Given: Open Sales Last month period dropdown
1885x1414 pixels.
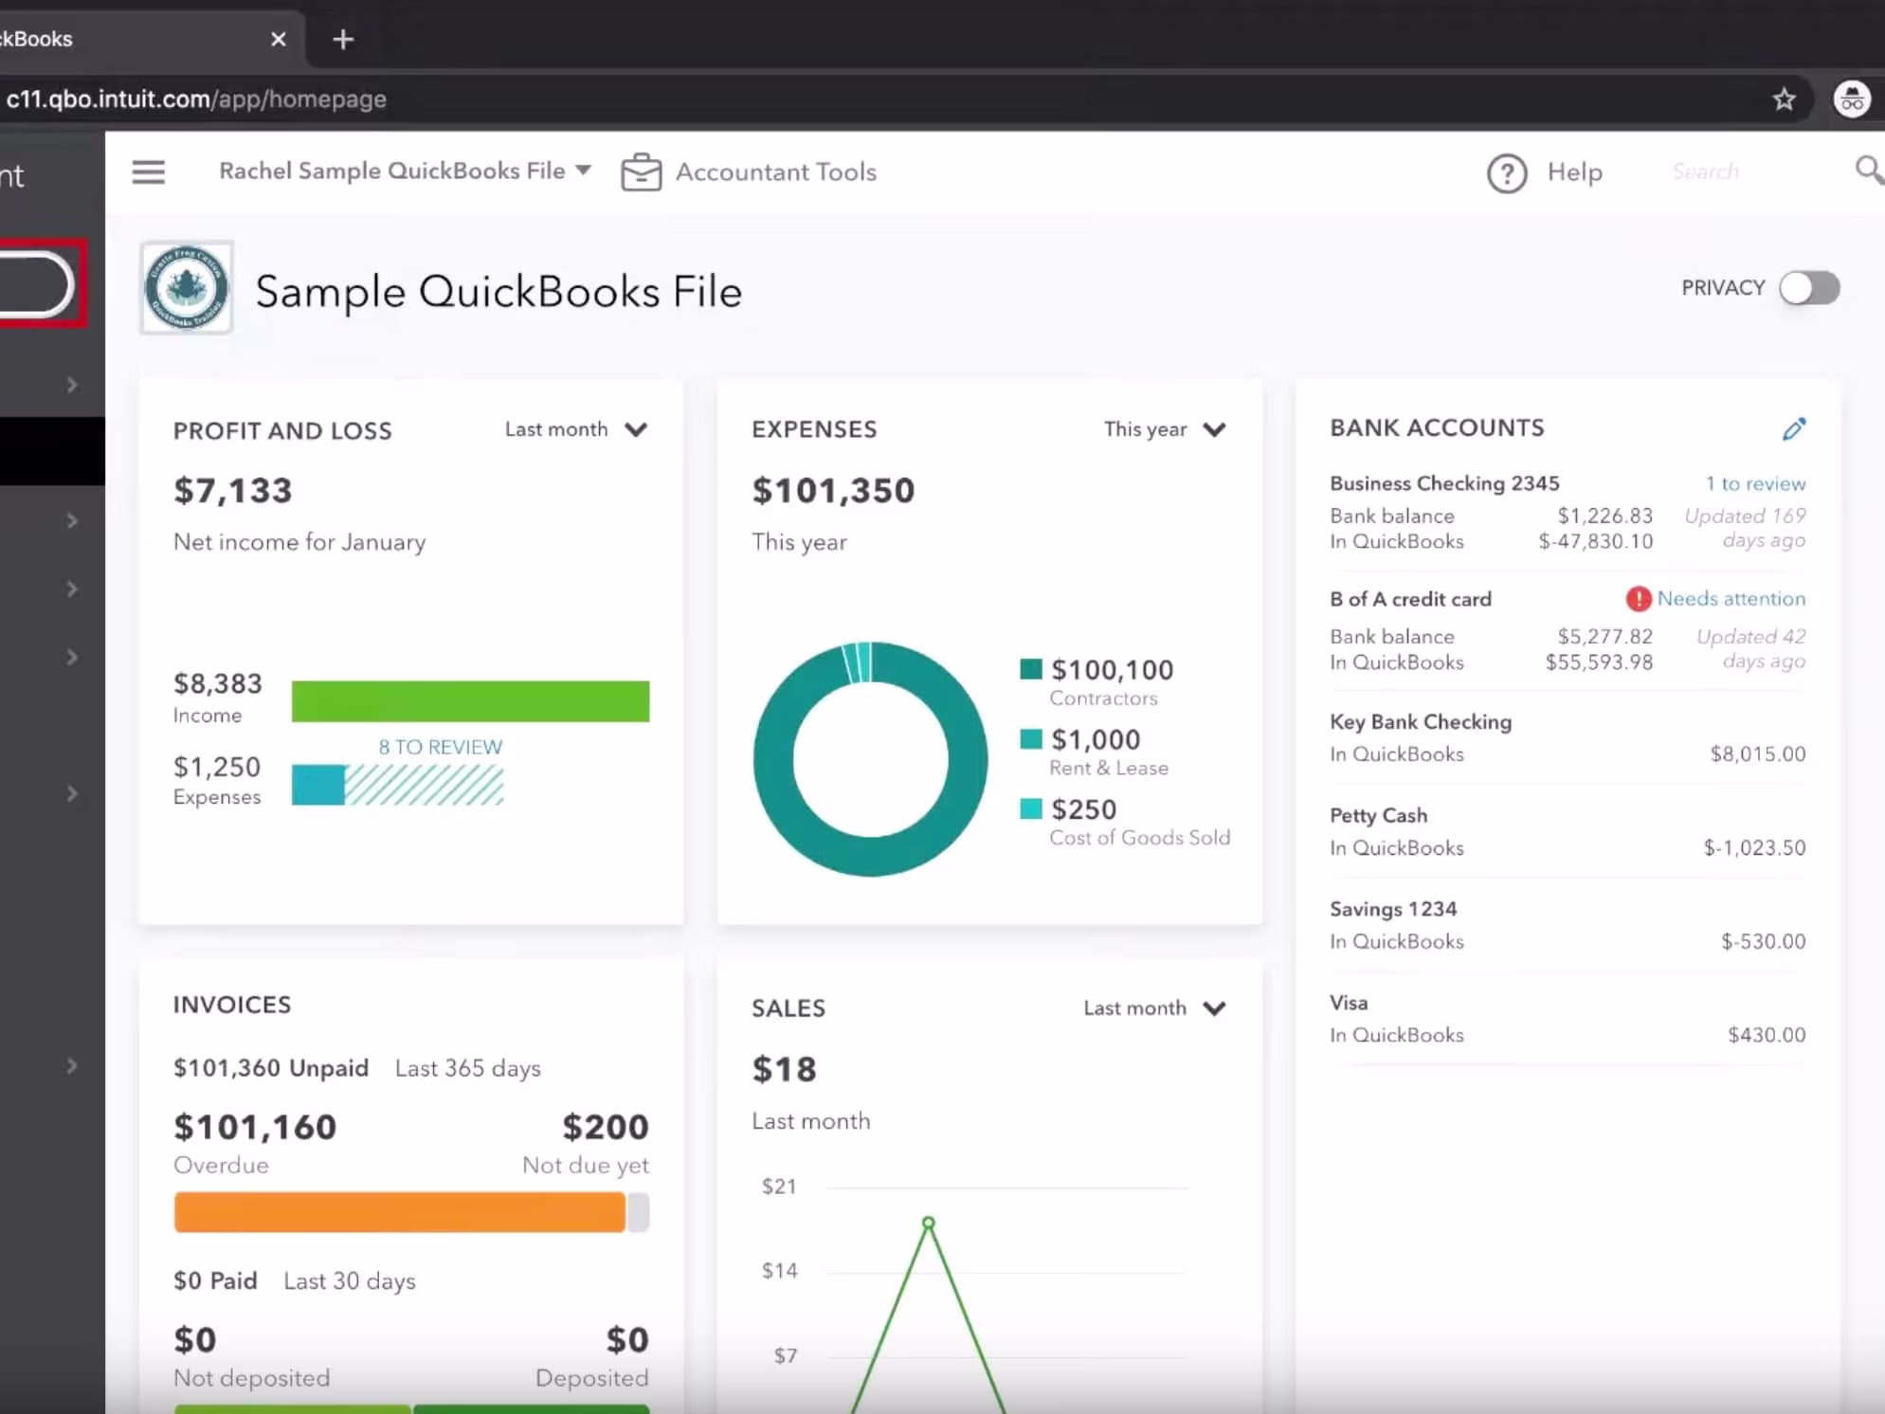Looking at the screenshot, I should coord(1153,1008).
